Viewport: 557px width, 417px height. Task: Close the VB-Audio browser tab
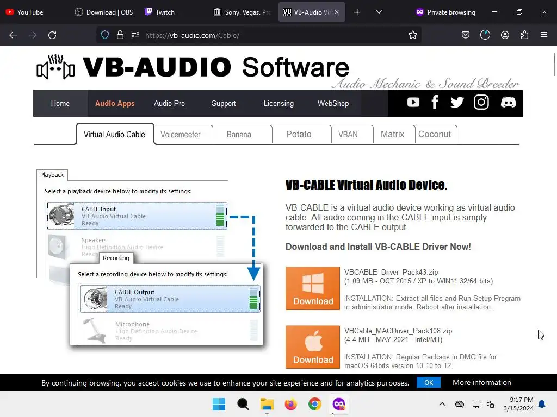[x=337, y=12]
